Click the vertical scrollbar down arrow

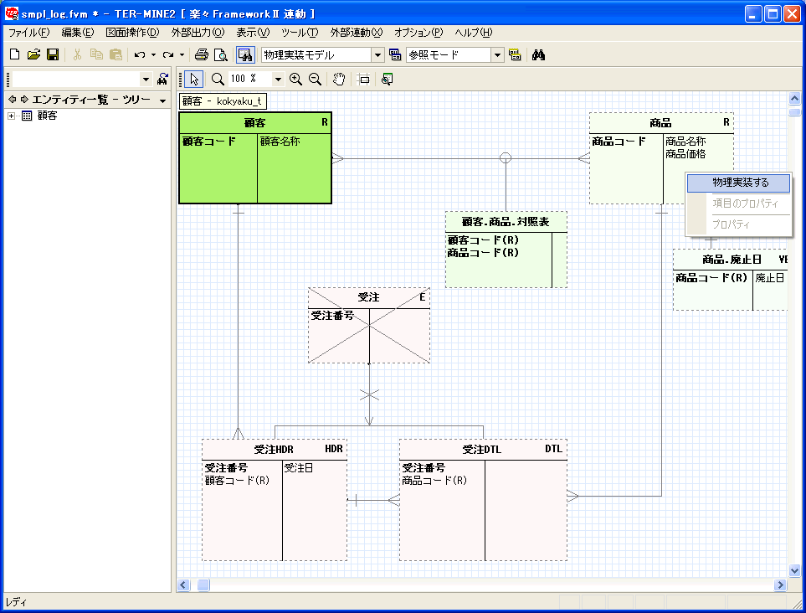794,570
